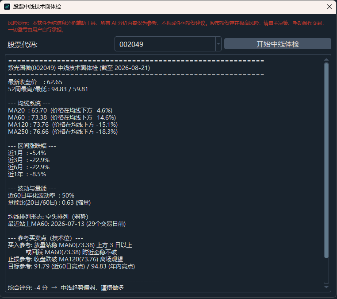The height and width of the screenshot is (299, 337).
Task: Start analysis with 开始中线体检 button
Action: click(x=277, y=44)
